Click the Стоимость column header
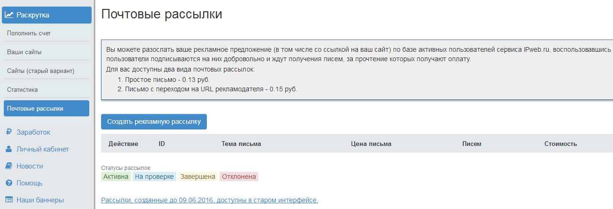This screenshot has width=613, height=209. (561, 144)
